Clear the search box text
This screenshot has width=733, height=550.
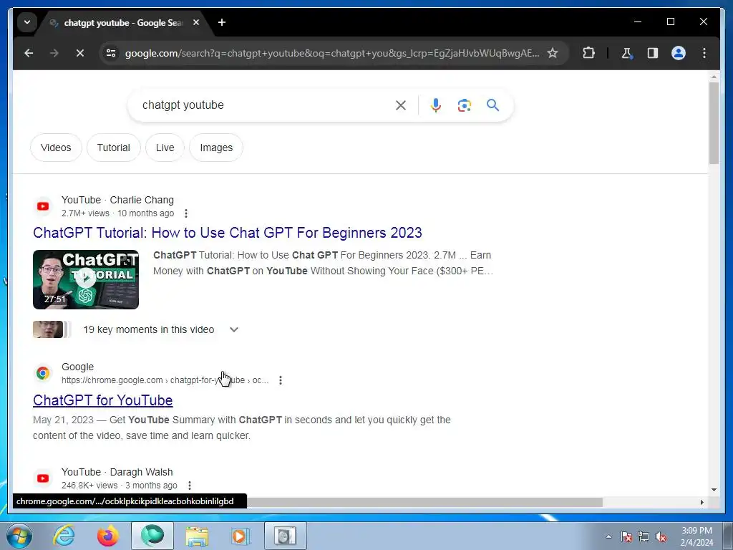(x=401, y=105)
